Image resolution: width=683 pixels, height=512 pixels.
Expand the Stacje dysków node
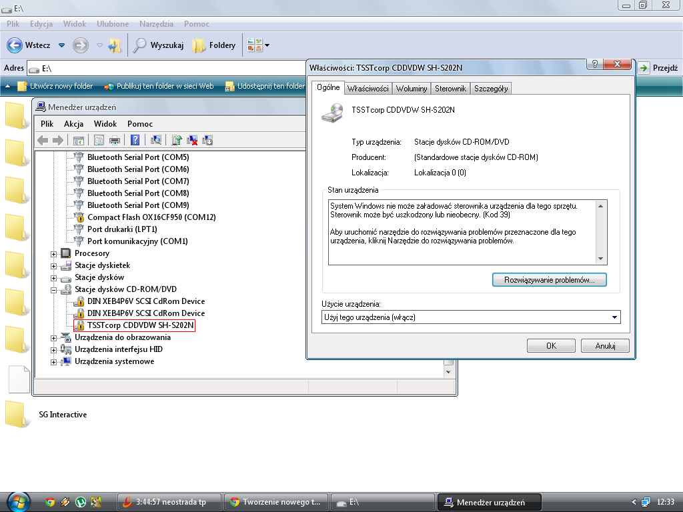(53, 278)
